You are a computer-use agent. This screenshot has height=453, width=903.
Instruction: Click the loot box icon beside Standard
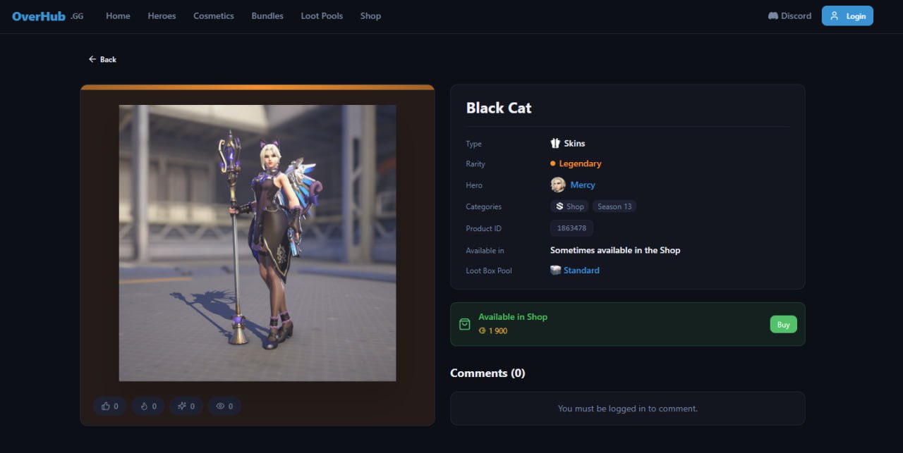[x=556, y=271]
